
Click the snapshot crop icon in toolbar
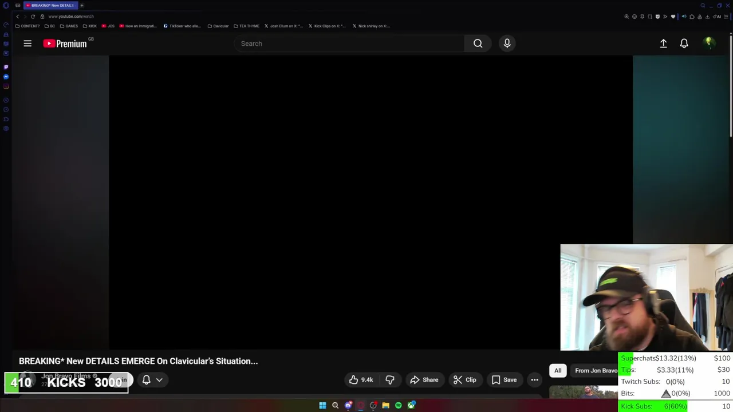click(650, 17)
